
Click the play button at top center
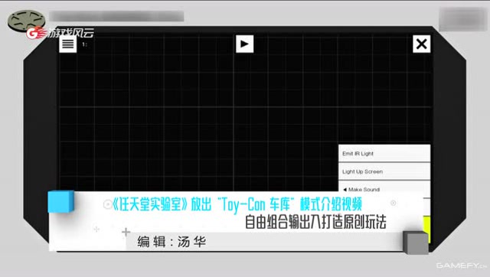pyautogui.click(x=244, y=44)
